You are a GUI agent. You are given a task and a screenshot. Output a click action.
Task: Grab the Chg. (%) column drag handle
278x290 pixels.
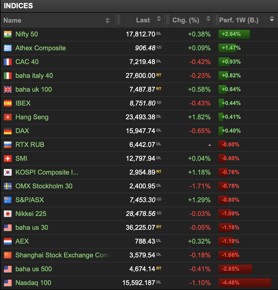click(x=168, y=20)
